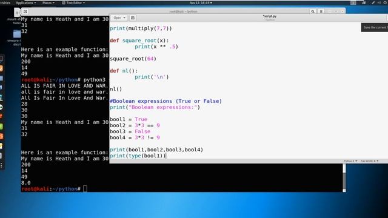This screenshot has width=388, height=218.
Task: Click the terminal vertical scrollbar
Action: coord(344,177)
